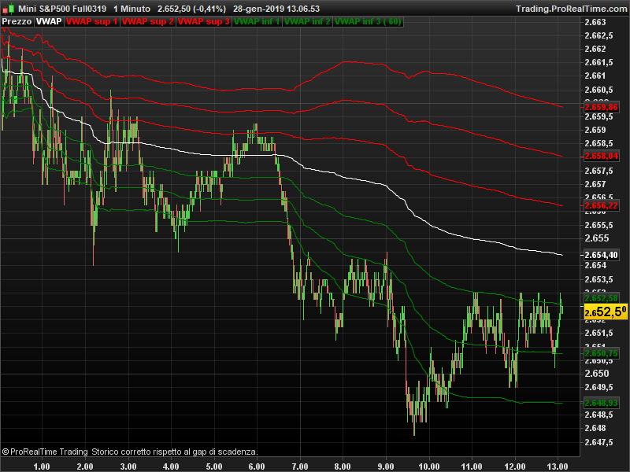Open VWAP sup 1 indicator settings
Viewport: 630px width, 472px height.
coord(91,22)
